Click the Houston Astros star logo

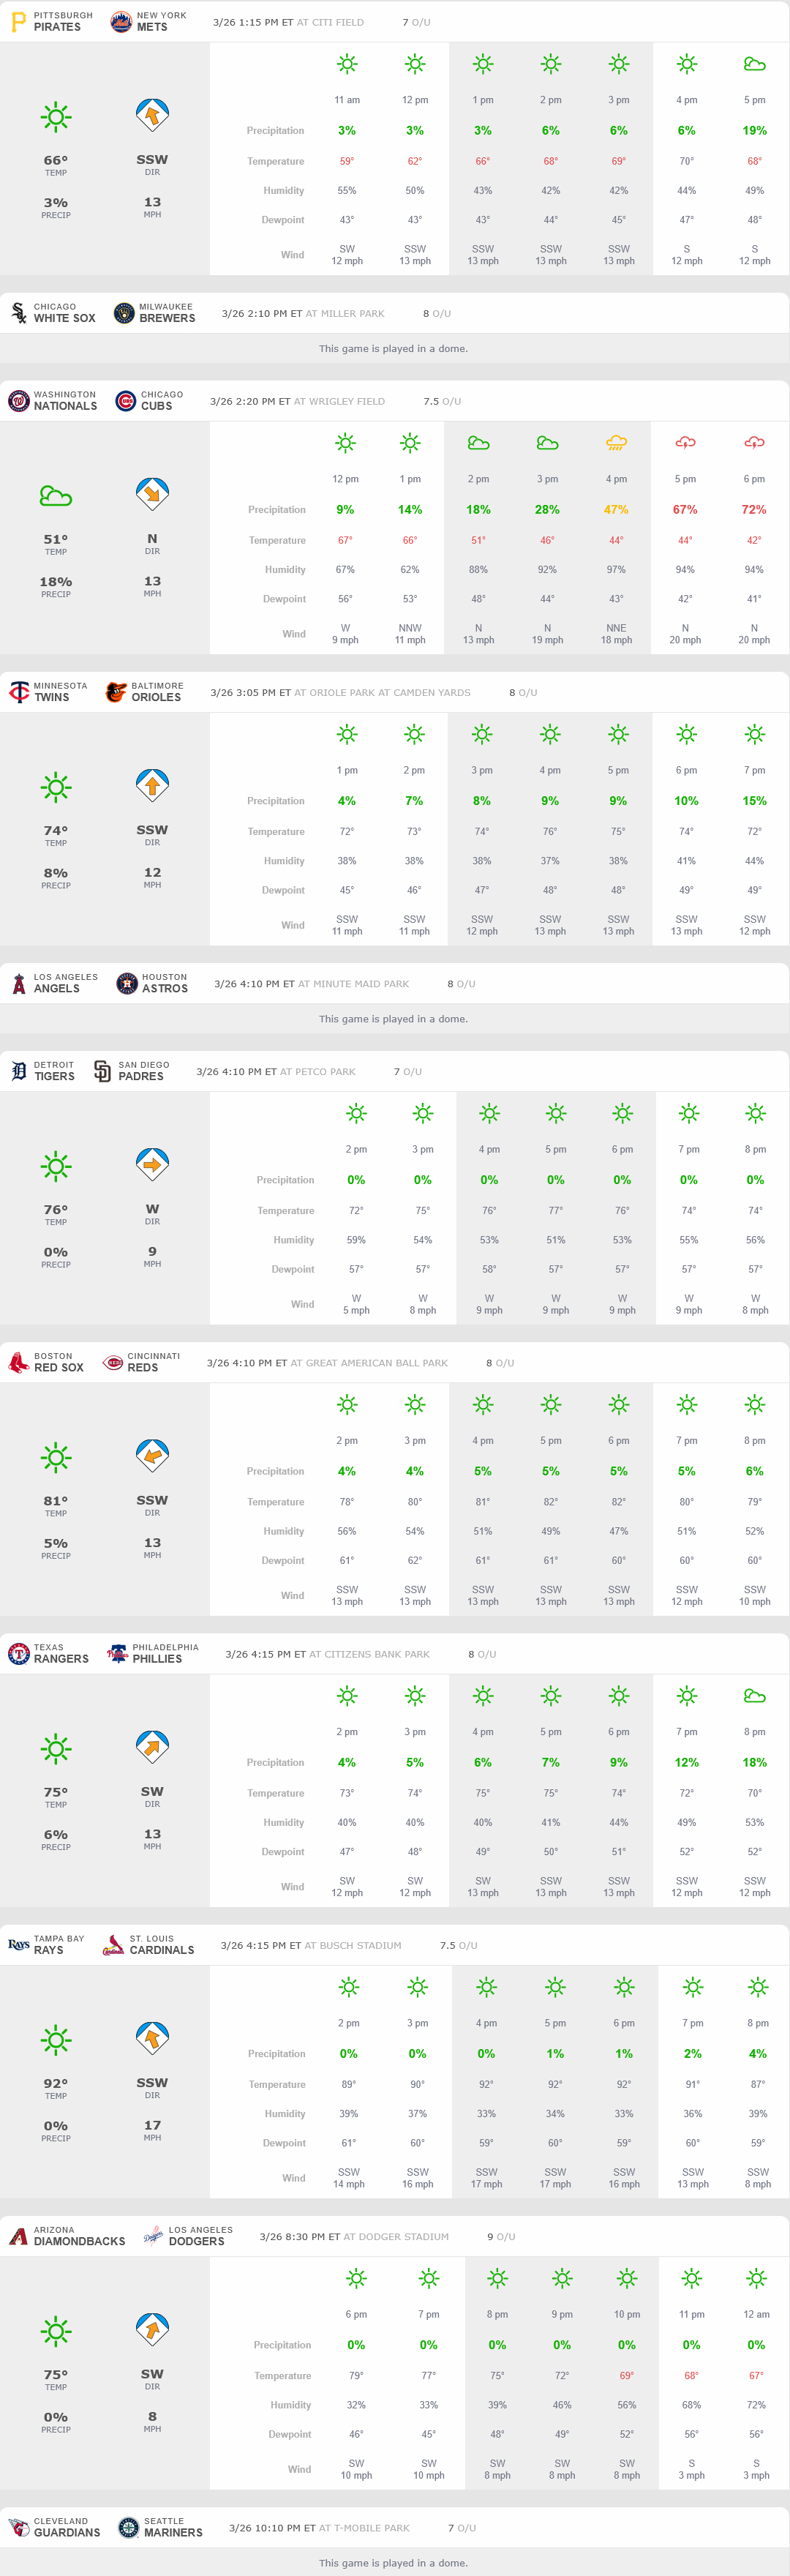127,983
